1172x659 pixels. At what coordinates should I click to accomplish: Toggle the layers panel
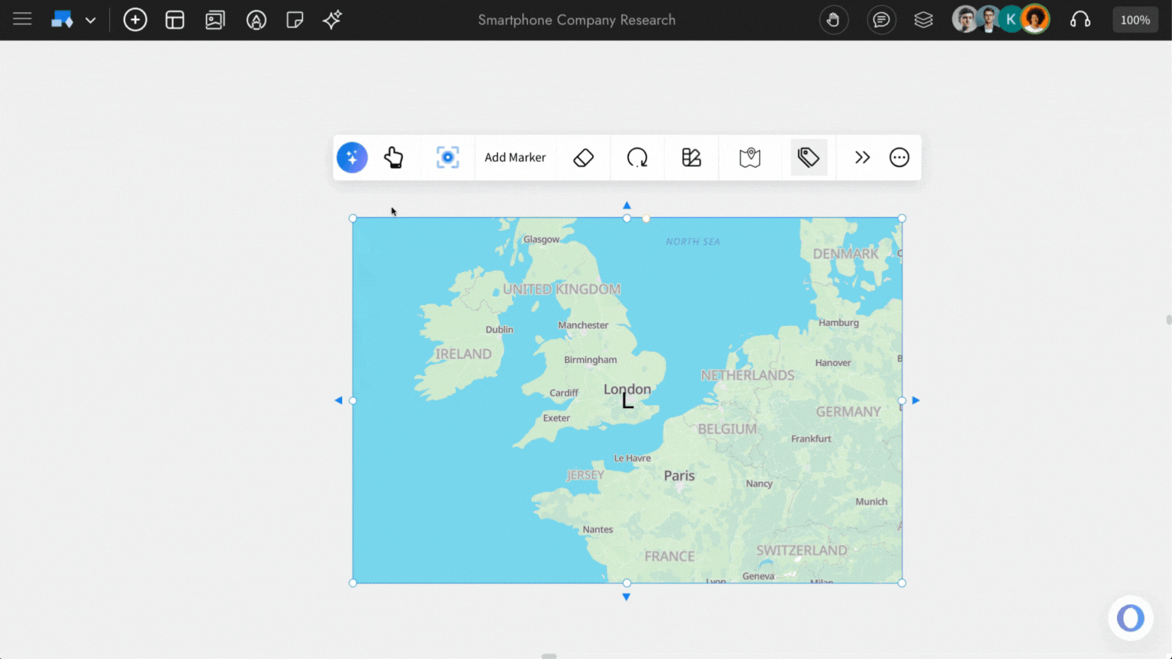[x=923, y=20]
